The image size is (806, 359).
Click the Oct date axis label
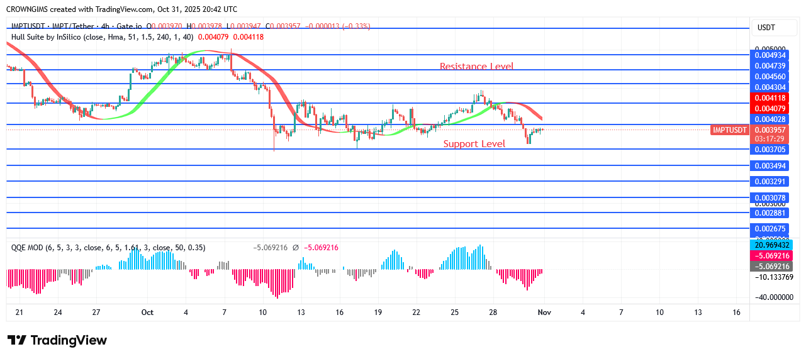(x=147, y=312)
